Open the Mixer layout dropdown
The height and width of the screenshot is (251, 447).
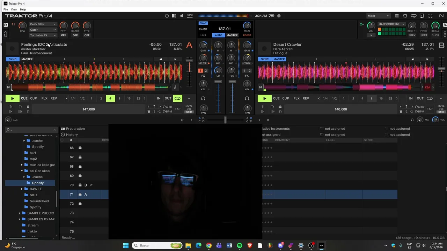point(378,16)
